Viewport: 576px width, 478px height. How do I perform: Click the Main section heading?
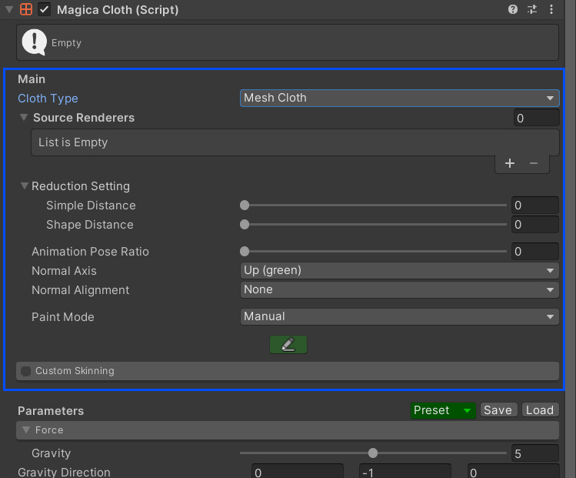pyautogui.click(x=32, y=79)
